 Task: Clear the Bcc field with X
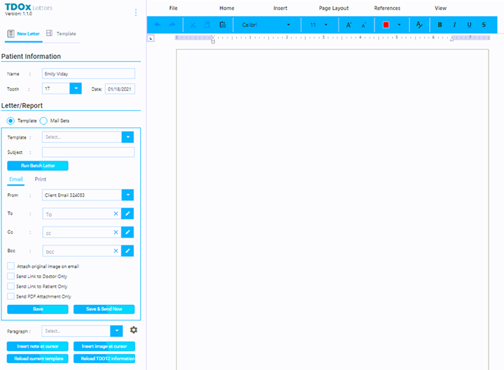(116, 250)
